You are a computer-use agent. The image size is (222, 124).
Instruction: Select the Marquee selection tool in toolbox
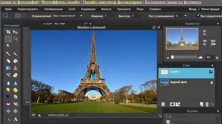(x=8, y=39)
